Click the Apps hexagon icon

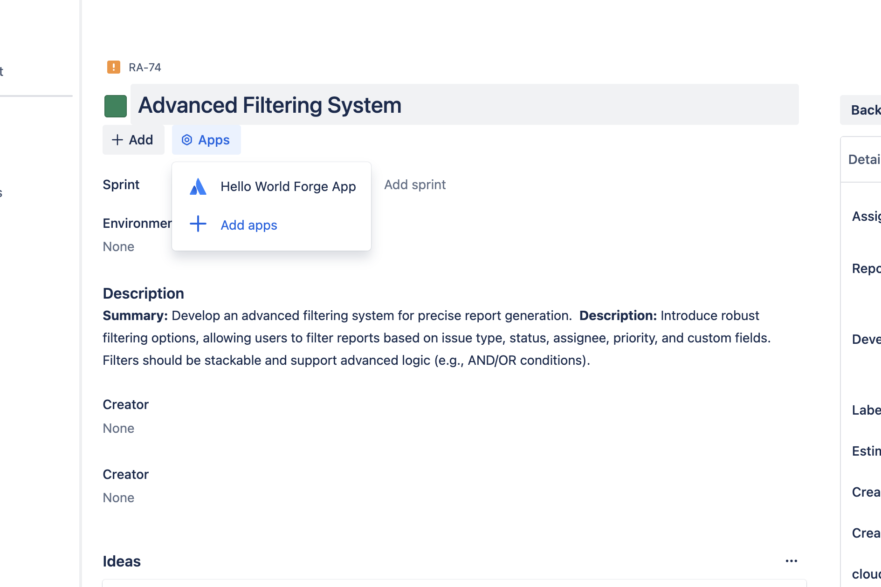point(187,140)
